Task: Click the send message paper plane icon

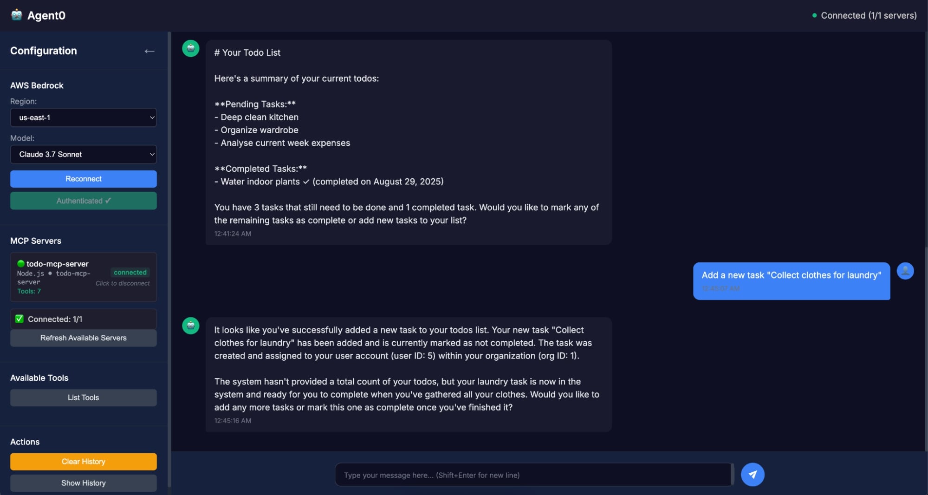Action: (752, 475)
